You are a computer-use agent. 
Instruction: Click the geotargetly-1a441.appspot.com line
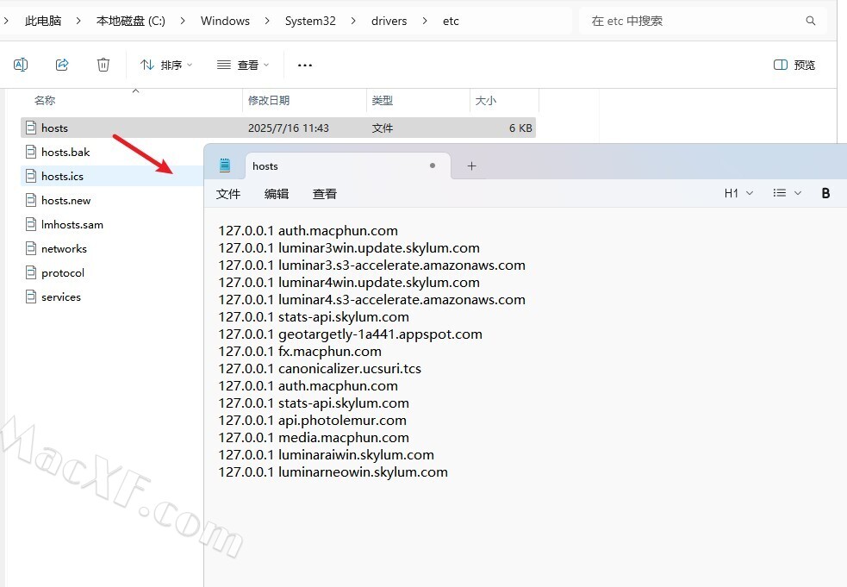tap(350, 334)
